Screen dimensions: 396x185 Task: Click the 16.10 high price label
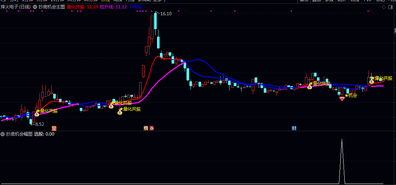tap(166, 14)
